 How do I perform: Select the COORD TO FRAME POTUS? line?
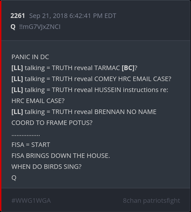point(52,123)
